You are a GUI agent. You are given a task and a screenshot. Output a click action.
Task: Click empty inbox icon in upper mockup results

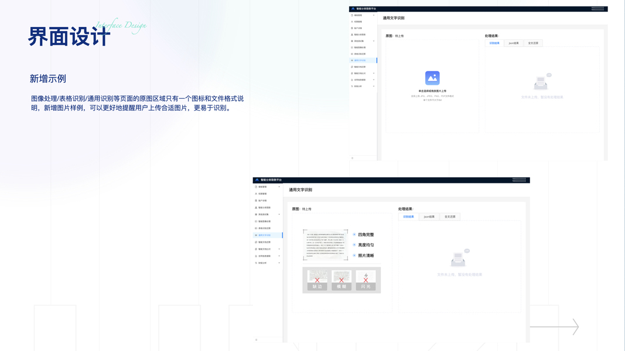pyautogui.click(x=542, y=81)
